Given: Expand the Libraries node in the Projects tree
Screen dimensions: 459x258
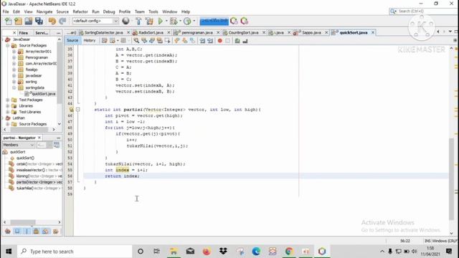Looking at the screenshot, I should 7,106.
